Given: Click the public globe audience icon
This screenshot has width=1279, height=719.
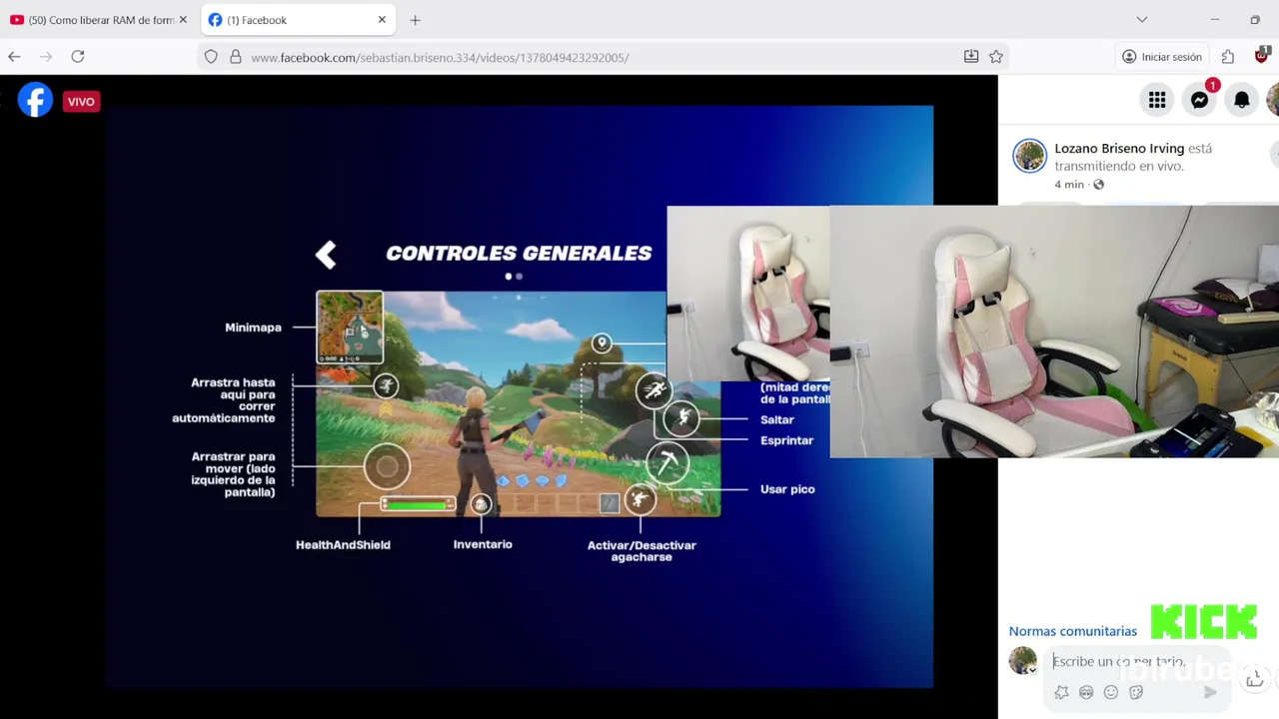Looking at the screenshot, I should (x=1098, y=185).
